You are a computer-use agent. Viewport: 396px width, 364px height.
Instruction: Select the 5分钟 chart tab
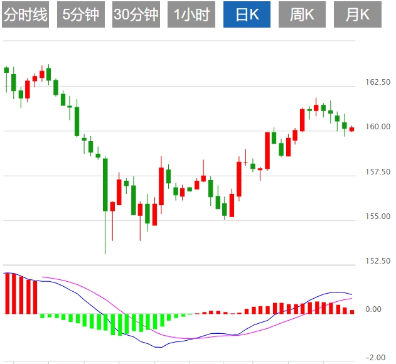pos(81,15)
